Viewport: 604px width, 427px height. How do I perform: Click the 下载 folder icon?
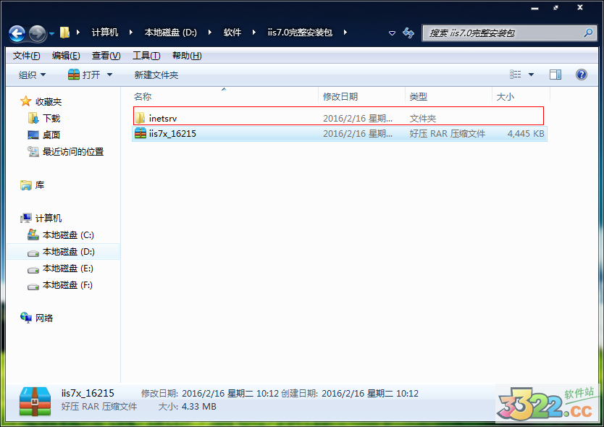[33, 118]
